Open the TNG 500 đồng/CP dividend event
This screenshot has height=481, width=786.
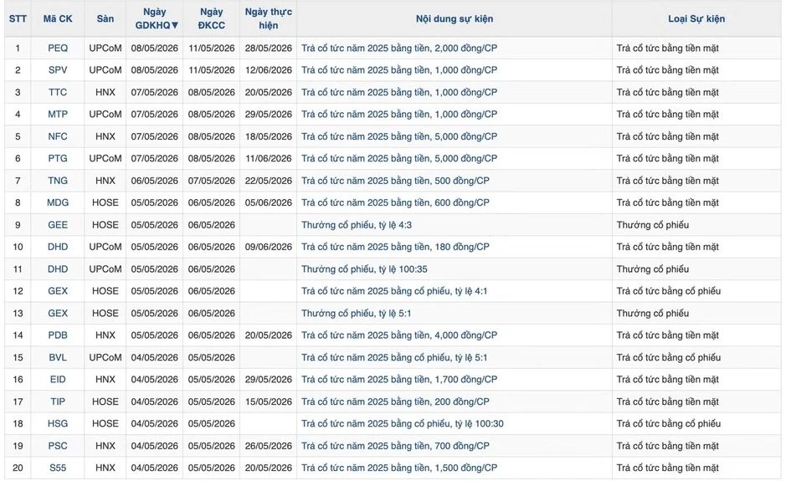point(395,181)
